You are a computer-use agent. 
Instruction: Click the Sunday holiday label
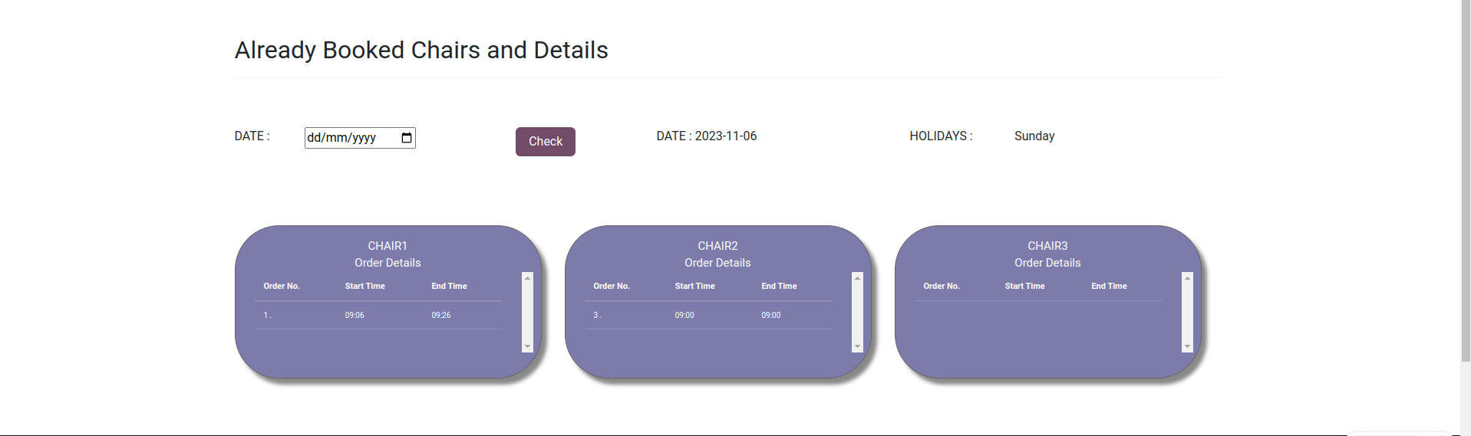(x=1034, y=136)
